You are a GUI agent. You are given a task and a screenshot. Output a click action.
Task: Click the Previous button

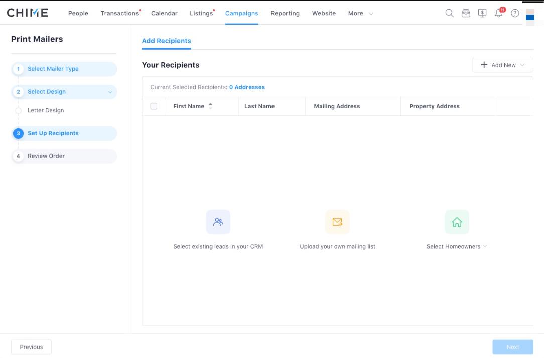click(31, 347)
